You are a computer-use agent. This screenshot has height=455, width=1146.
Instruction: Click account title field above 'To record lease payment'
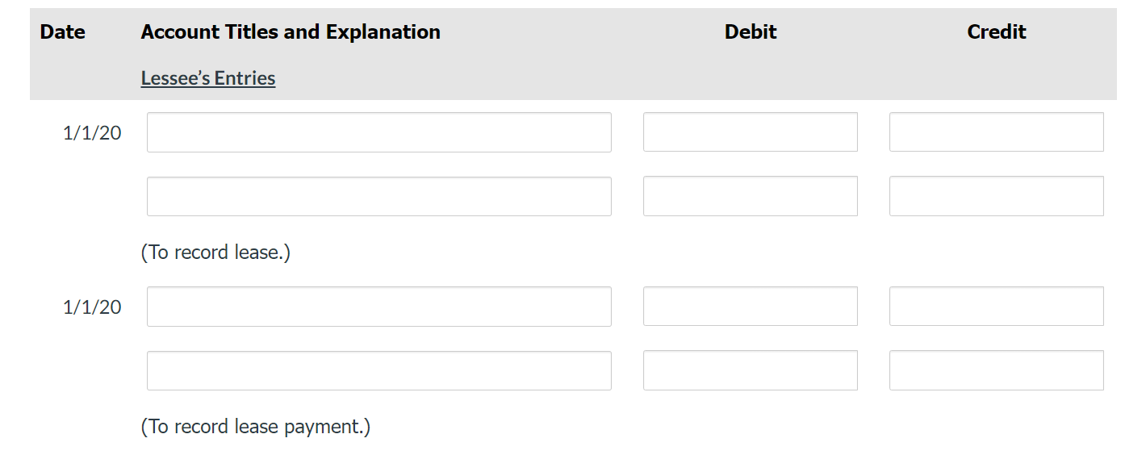point(379,370)
